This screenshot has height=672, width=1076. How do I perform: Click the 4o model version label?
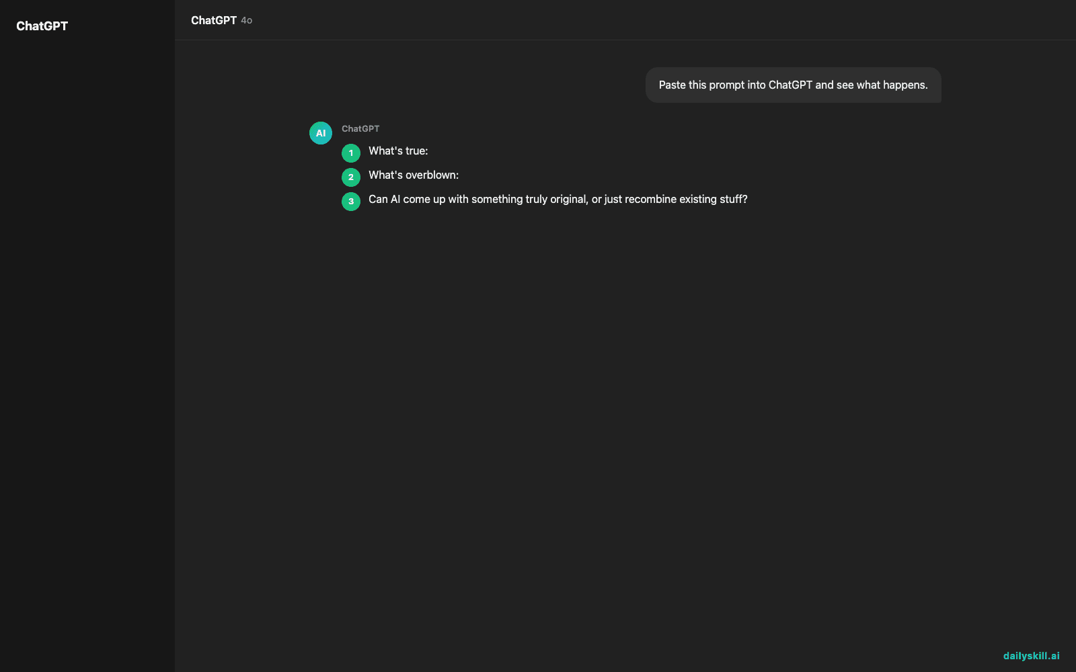click(247, 21)
